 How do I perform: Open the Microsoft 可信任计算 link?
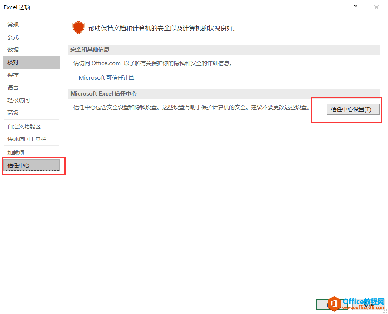point(106,78)
